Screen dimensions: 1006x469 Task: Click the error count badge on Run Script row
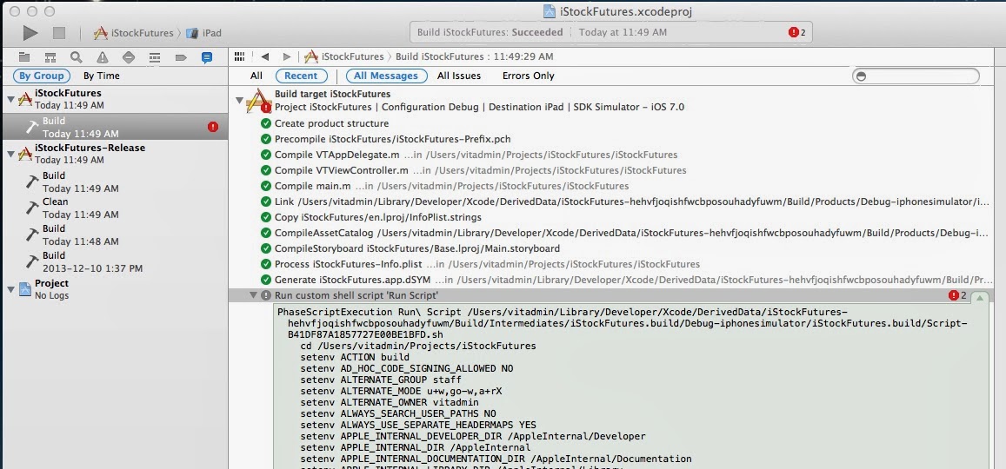click(957, 295)
